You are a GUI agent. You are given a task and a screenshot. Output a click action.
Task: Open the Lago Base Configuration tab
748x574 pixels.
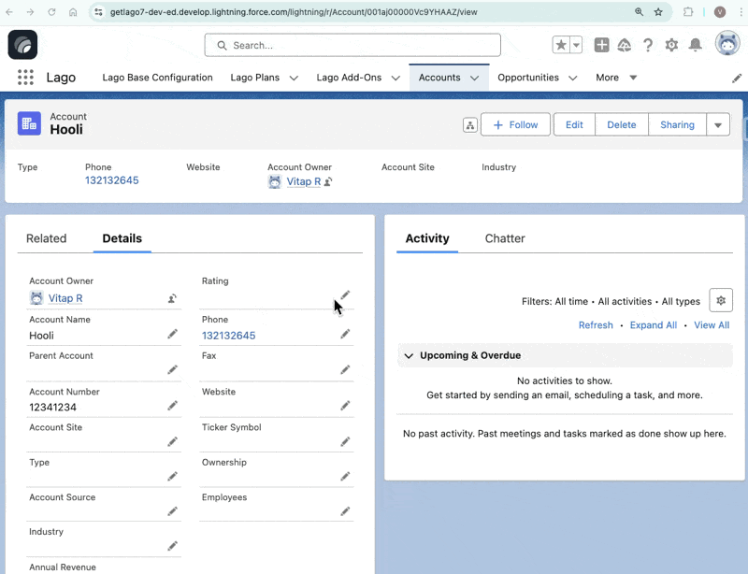157,78
